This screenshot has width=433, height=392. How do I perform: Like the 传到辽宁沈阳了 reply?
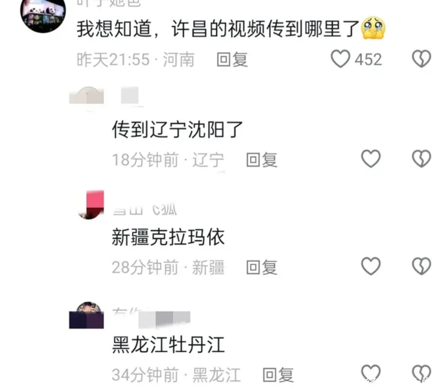[x=371, y=159]
